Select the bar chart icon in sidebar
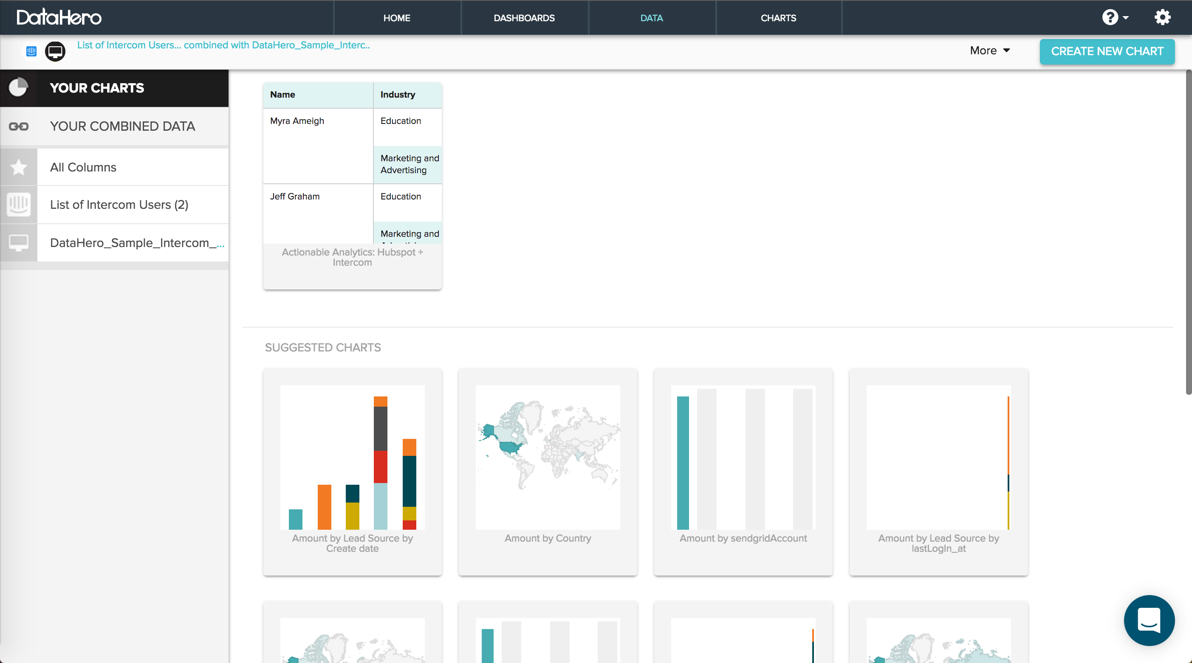 18,204
